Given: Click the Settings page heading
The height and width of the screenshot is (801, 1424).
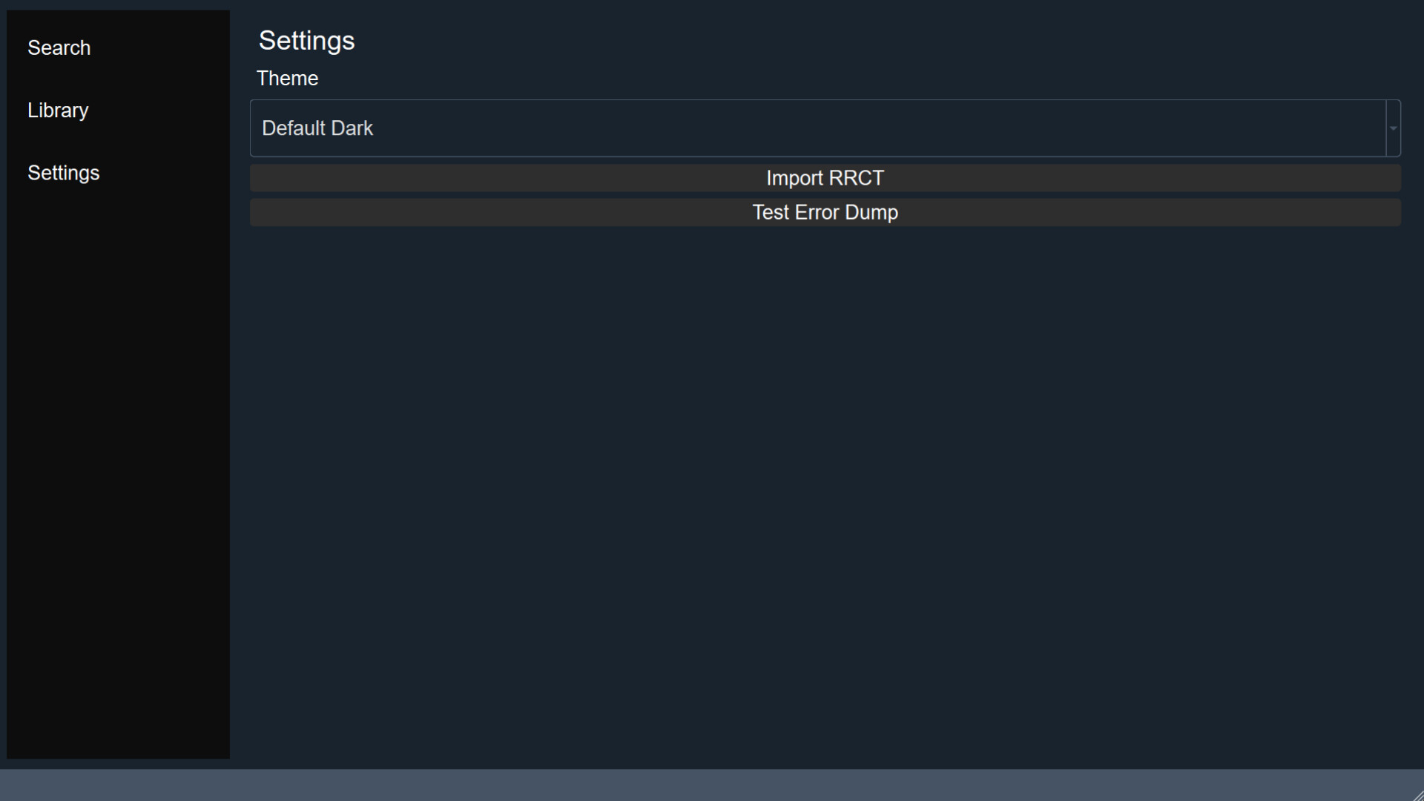Looking at the screenshot, I should pos(306,41).
